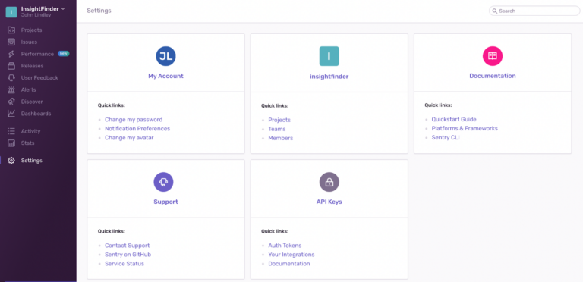Open User Feedback in the sidebar menu
Viewport: 583px width, 282px height.
[x=39, y=77]
